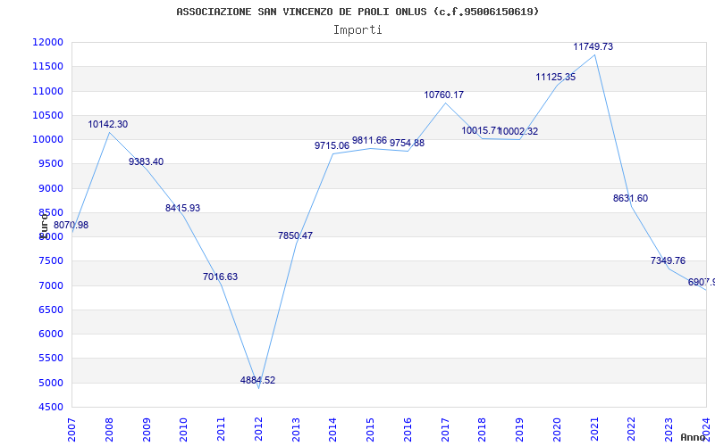715x446 pixels.
Task: Click the 2011 x-axis year label
Action: click(x=221, y=430)
